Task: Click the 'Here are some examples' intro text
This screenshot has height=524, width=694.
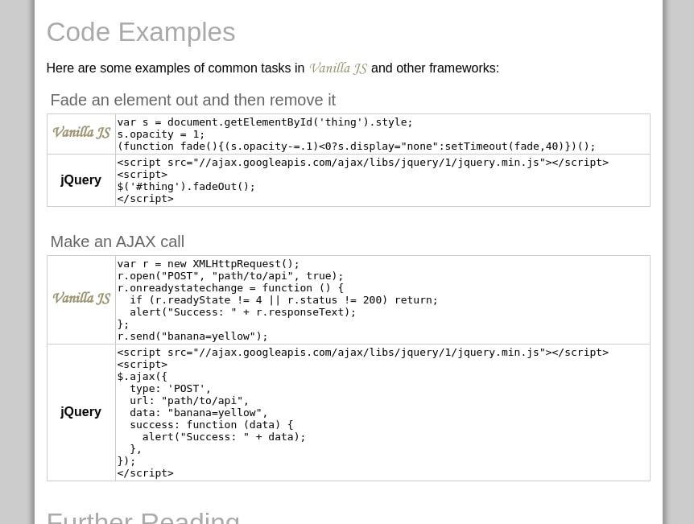Action: coord(175,68)
